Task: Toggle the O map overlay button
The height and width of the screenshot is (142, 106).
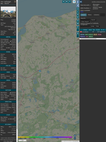Action: click(x=78, y=14)
